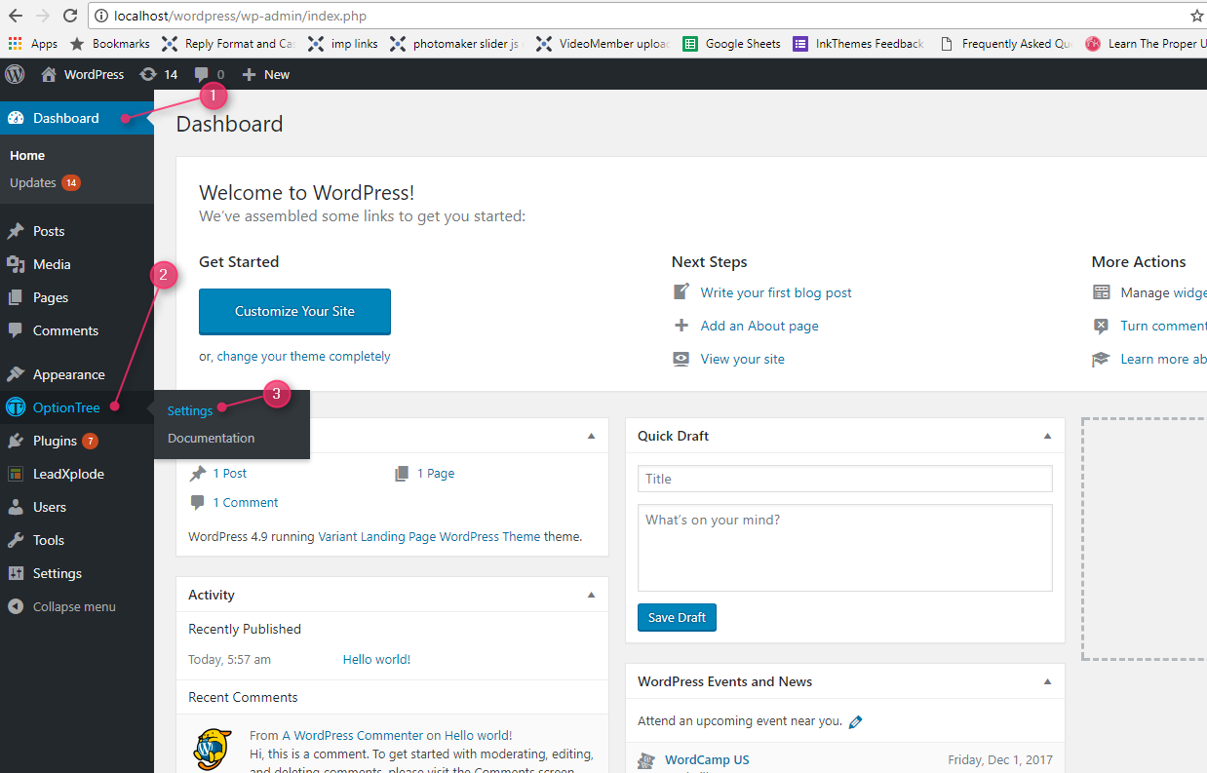This screenshot has width=1207, height=773.
Task: Click the Posts pushpin icon
Action: 16,231
